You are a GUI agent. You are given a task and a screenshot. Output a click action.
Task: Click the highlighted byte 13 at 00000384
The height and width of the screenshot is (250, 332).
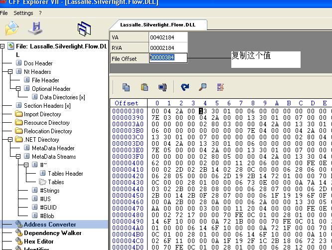203,111
